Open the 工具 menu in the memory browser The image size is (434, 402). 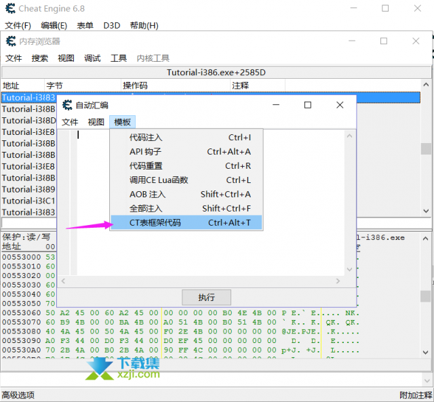(119, 58)
